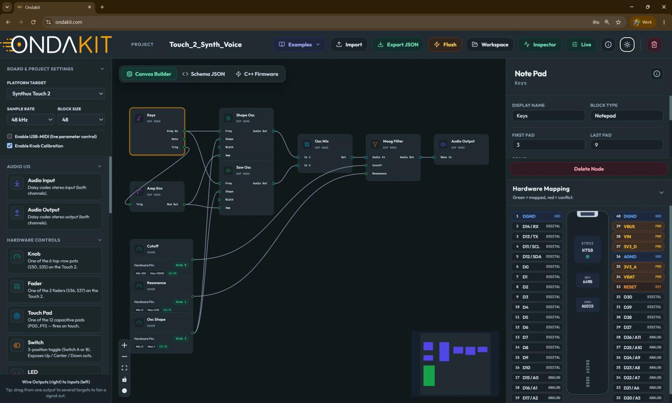Click the Moog Filter node's funnel icon

[375, 144]
